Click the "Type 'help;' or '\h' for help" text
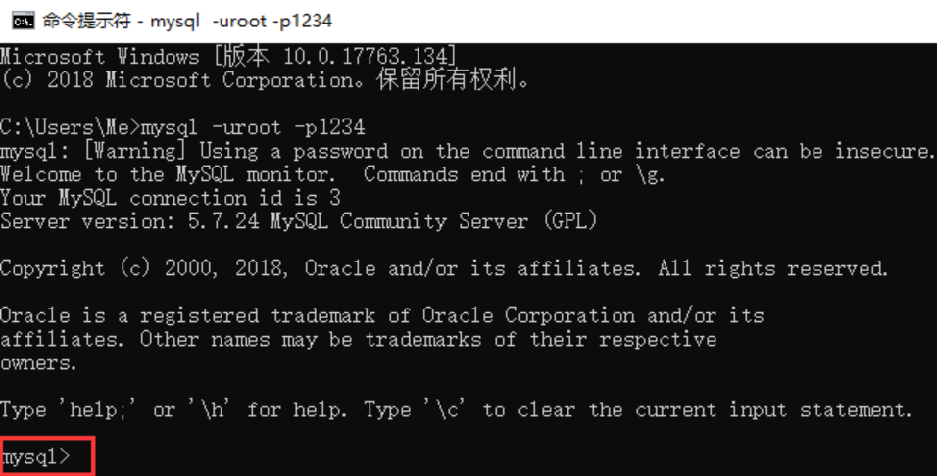Screen dimensions: 937x476 click(x=173, y=409)
